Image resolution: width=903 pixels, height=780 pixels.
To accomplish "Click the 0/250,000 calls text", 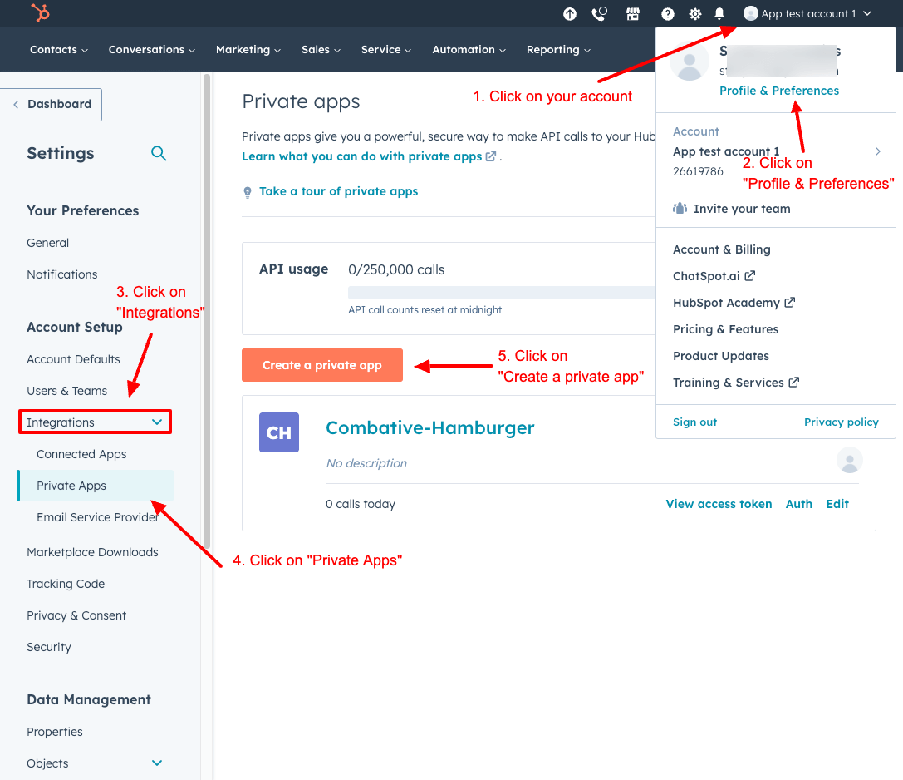I will (396, 269).
